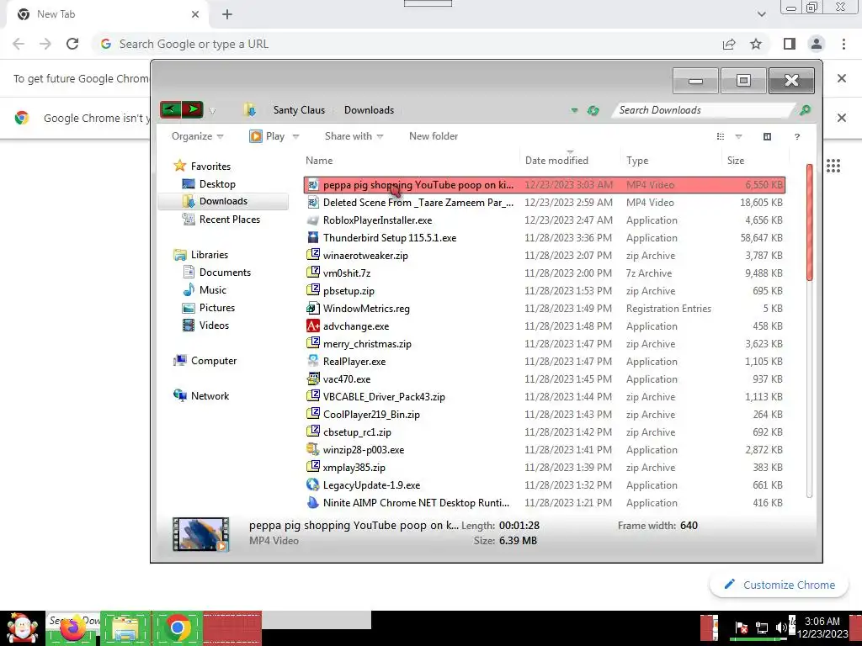Open the view options dropdown arrow
862x646 pixels.
(x=738, y=136)
